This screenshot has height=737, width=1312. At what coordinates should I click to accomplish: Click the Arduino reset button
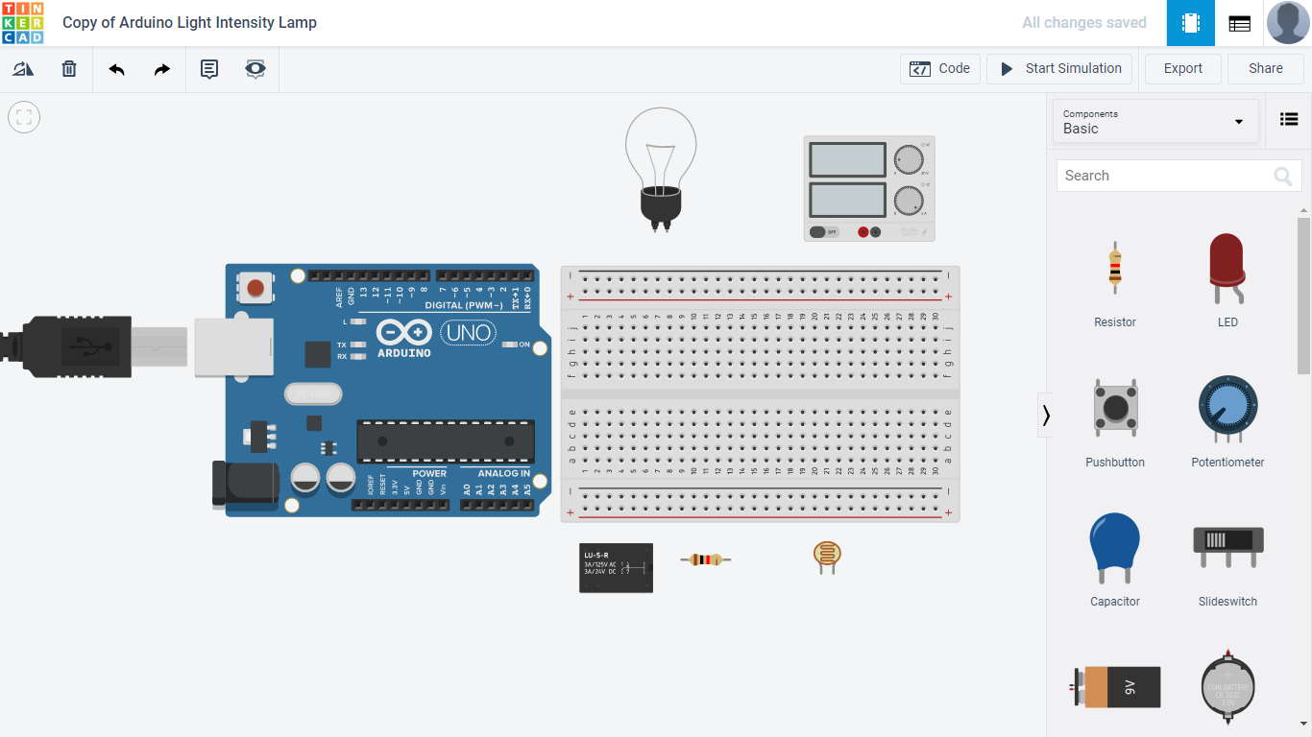256,287
